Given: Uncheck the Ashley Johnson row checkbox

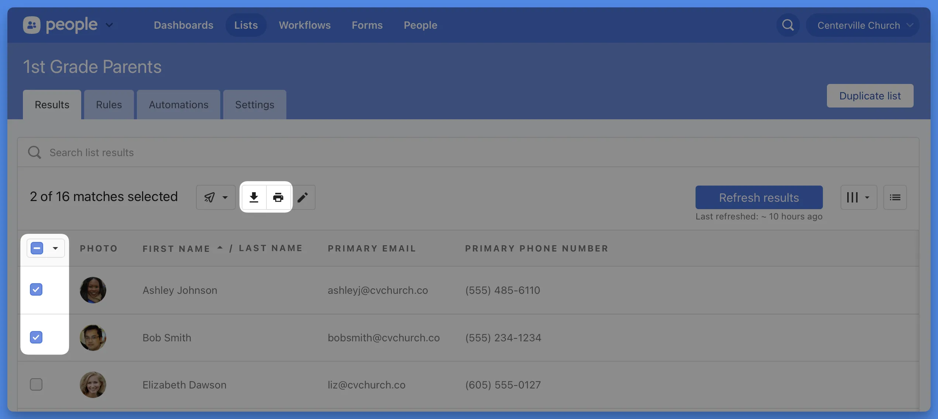Looking at the screenshot, I should pos(36,289).
